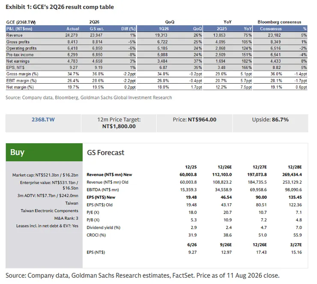
Task: Select the Consensus column header
Action: click(271, 29)
